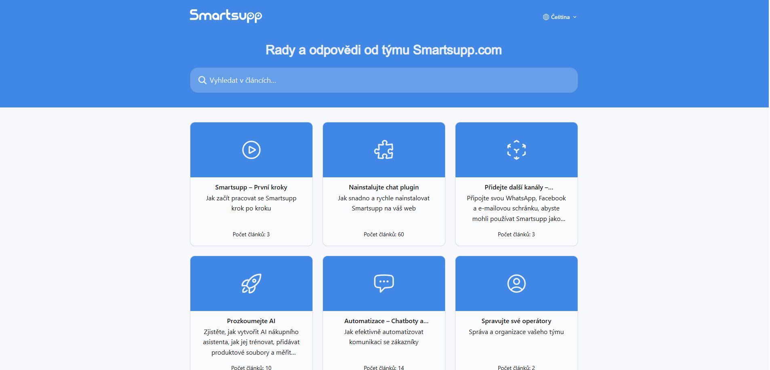Click the Smartsupp logo

(x=226, y=16)
